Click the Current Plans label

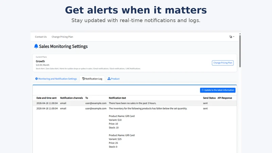(41, 57)
